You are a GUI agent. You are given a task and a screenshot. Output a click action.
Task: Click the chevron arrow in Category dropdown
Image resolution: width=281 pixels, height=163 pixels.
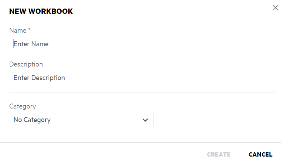coord(145,120)
